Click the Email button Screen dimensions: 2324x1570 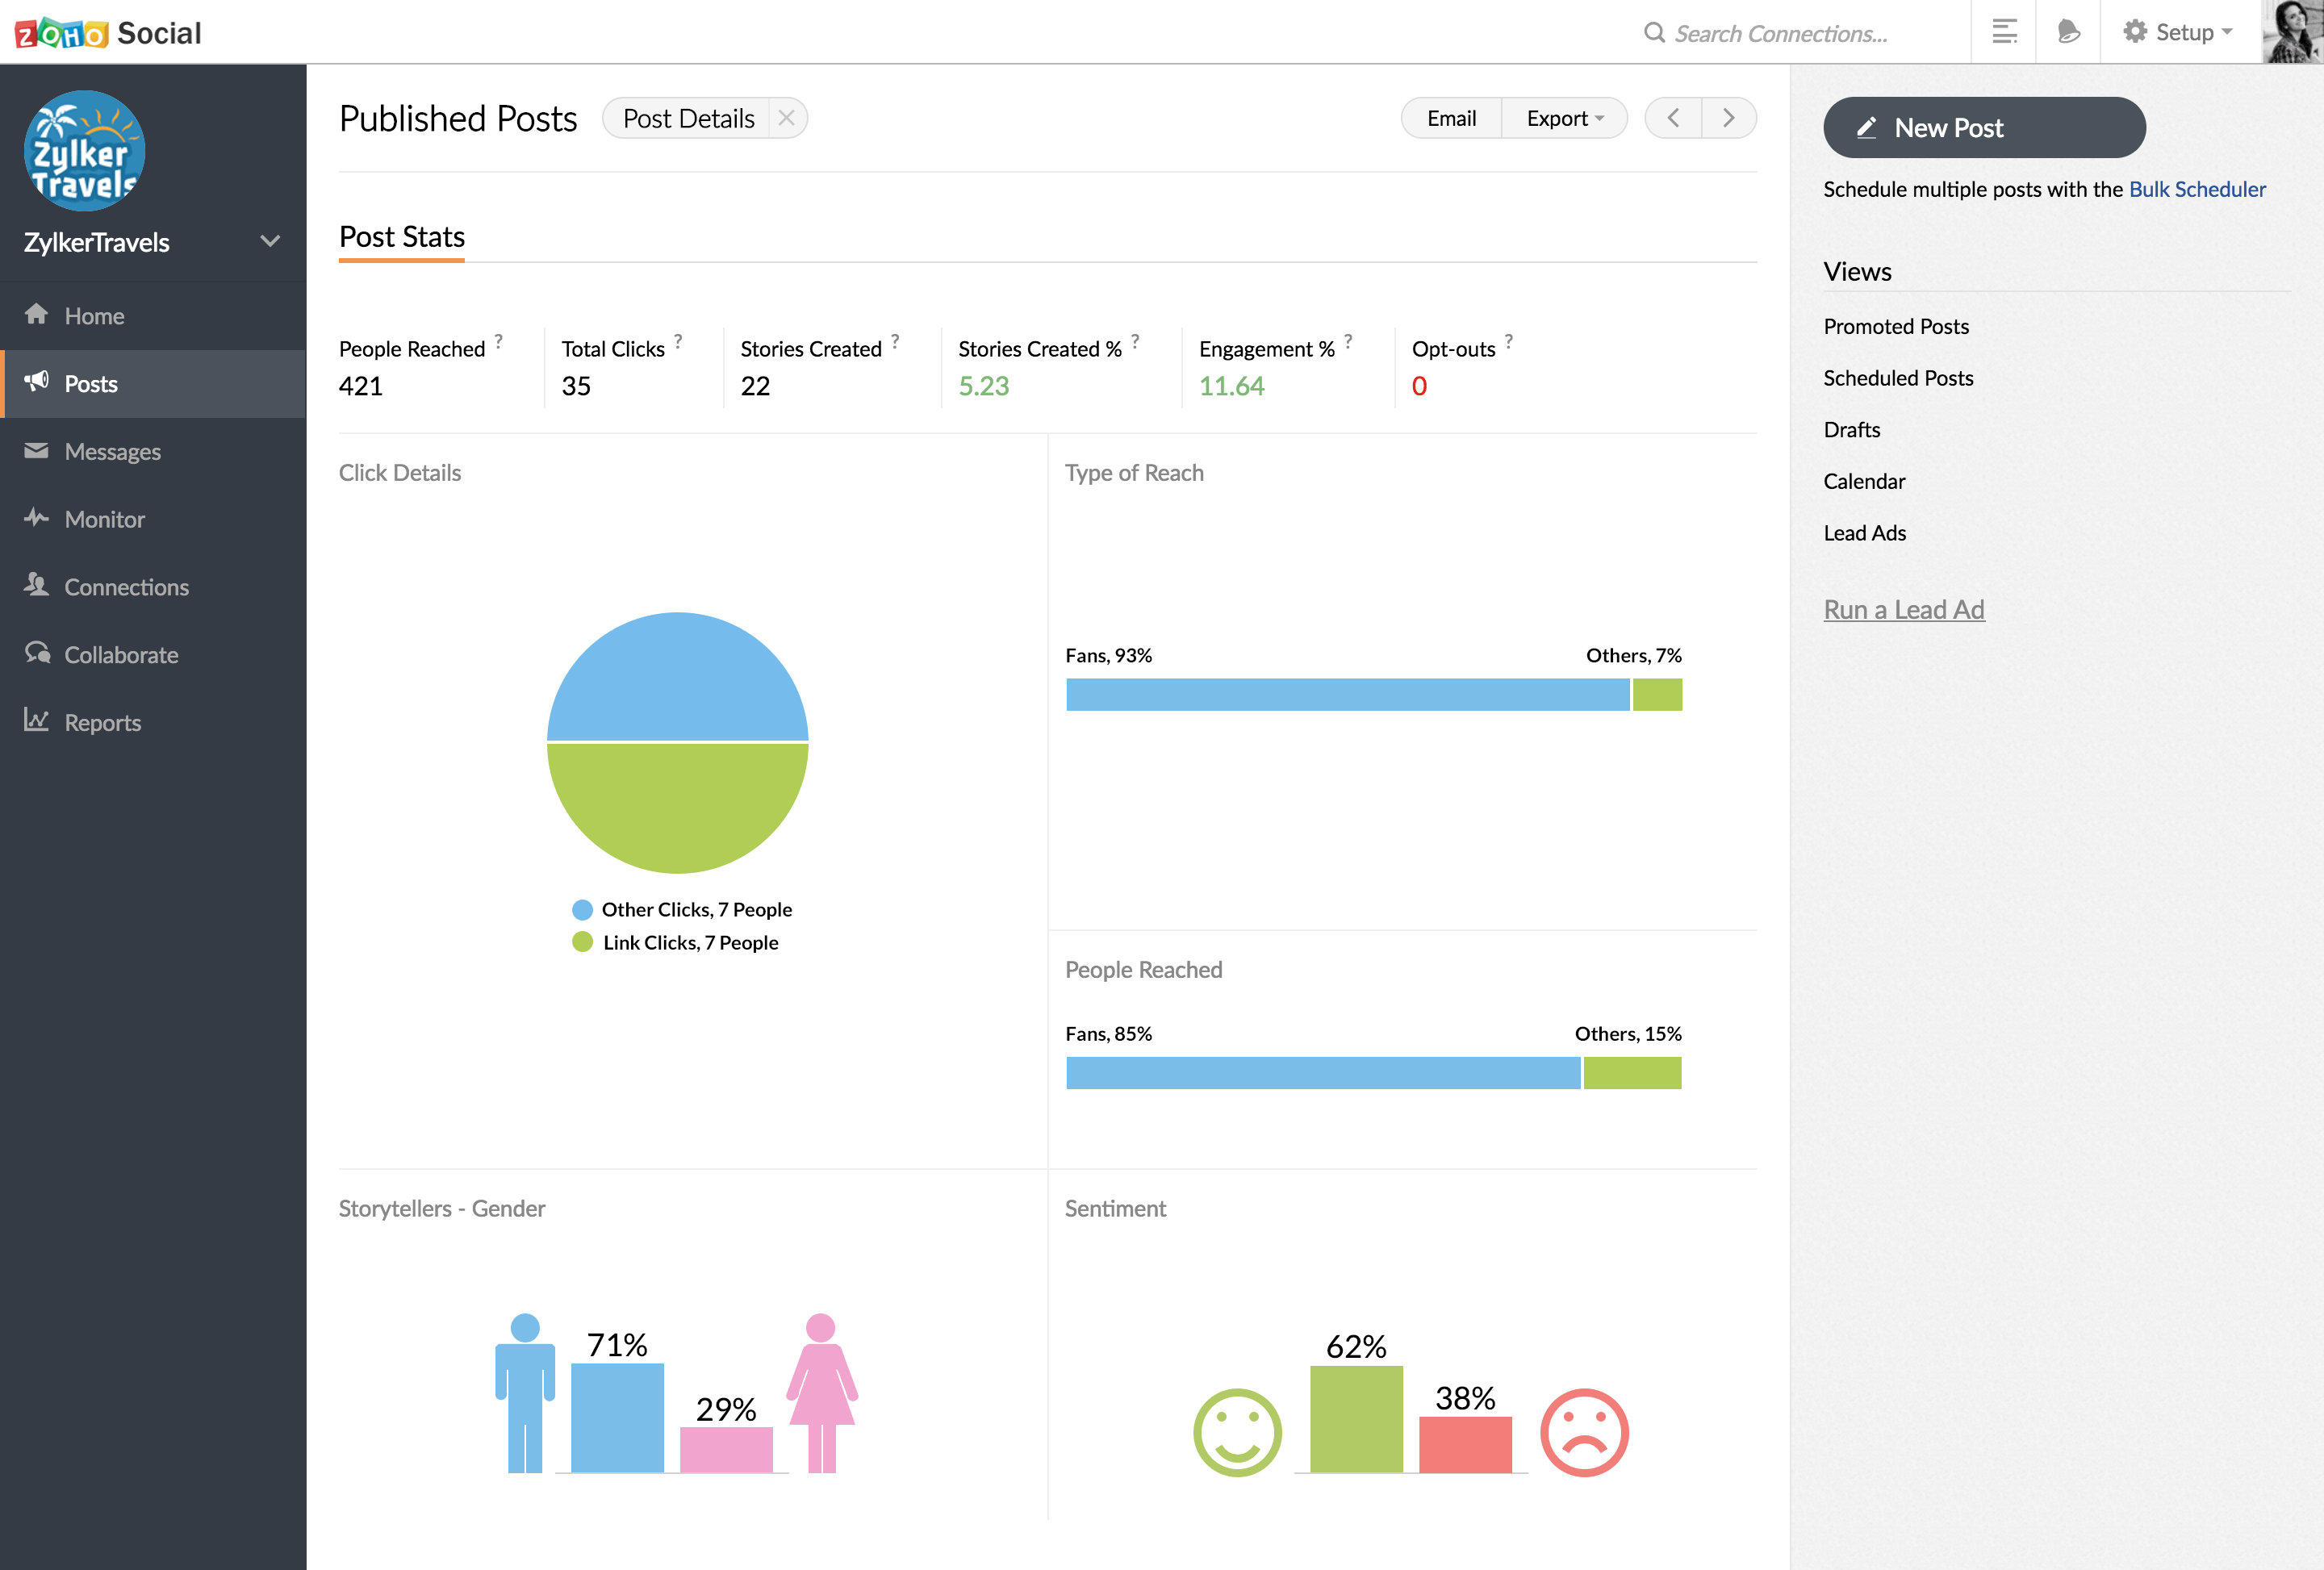tap(1451, 118)
